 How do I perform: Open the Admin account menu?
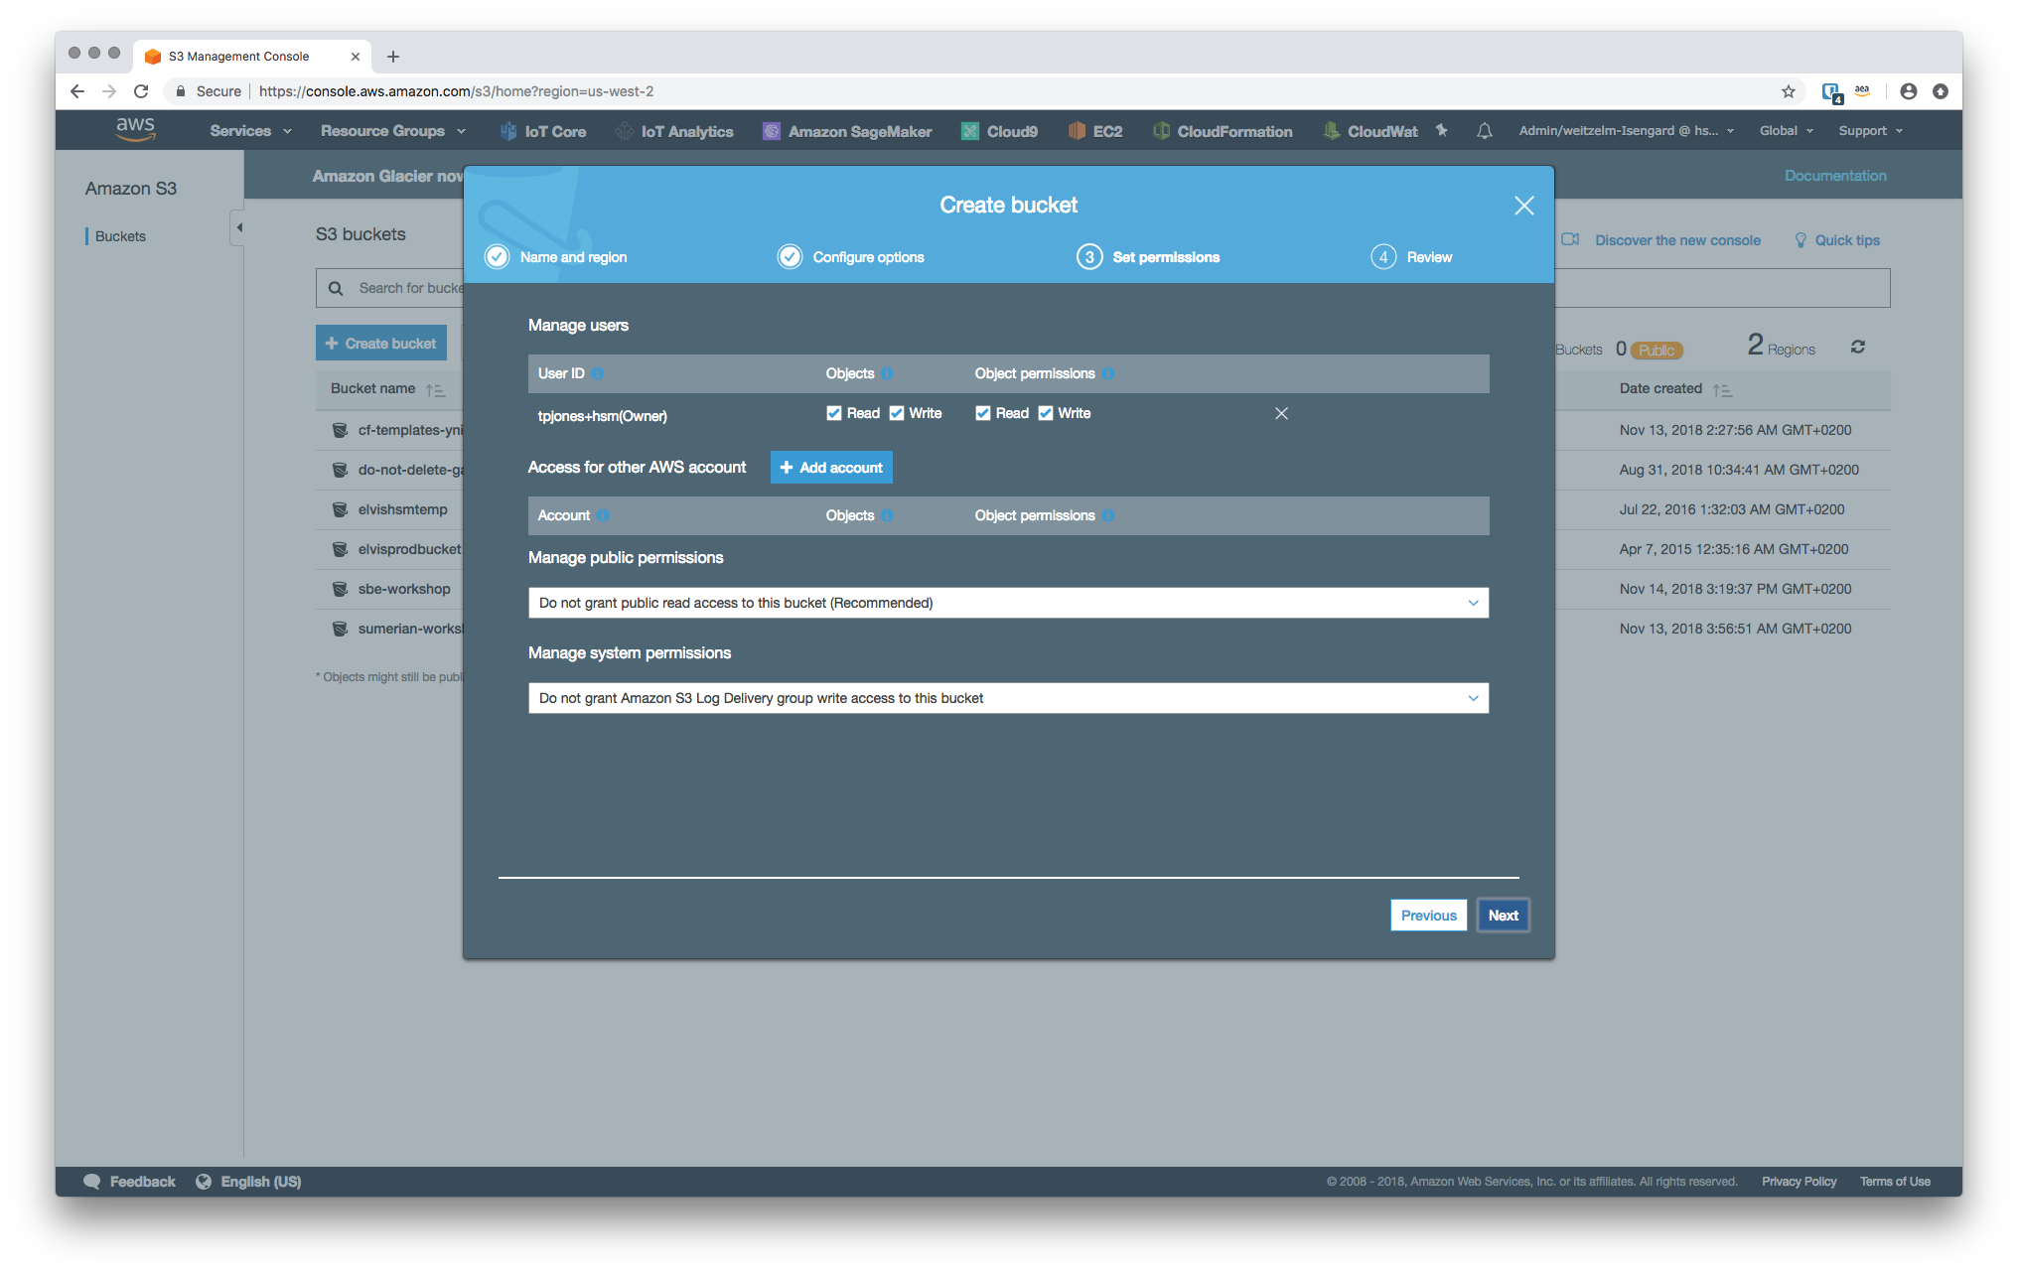point(1626,131)
